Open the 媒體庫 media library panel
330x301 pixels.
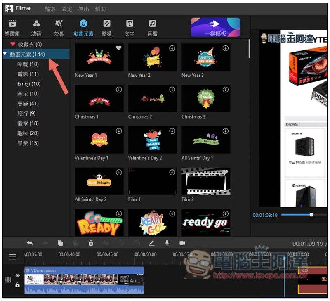click(x=13, y=27)
